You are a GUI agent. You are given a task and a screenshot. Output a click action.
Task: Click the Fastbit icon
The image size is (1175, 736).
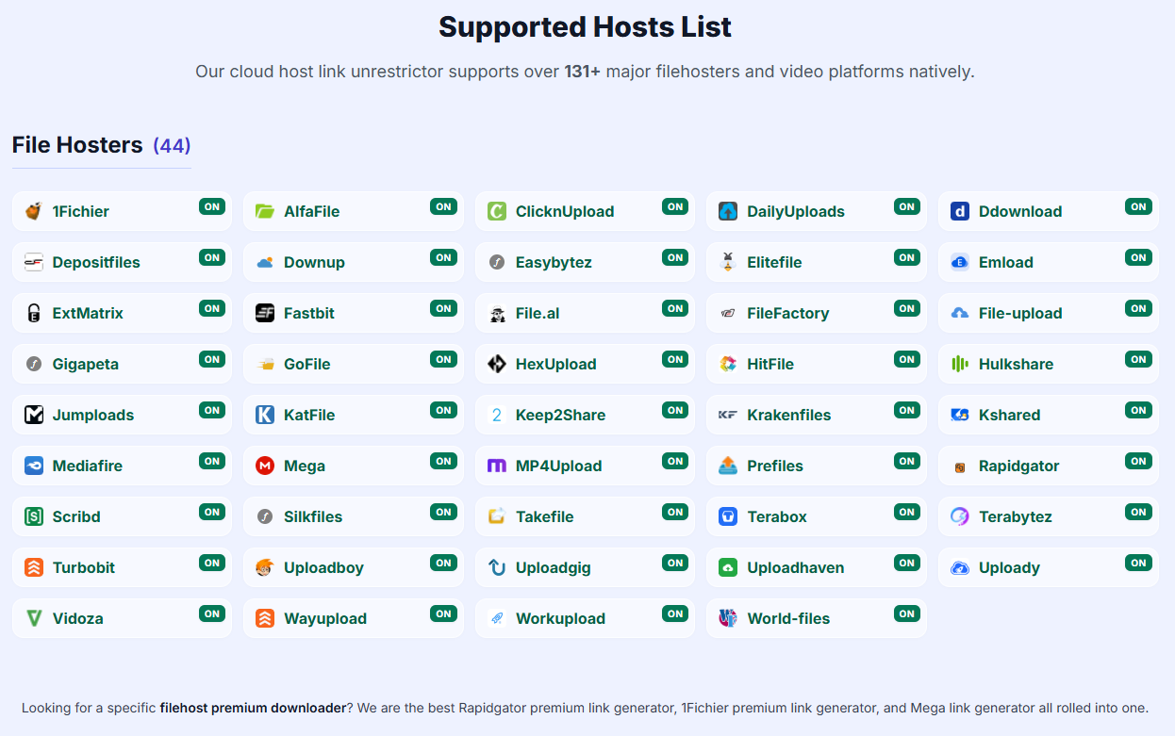265,313
